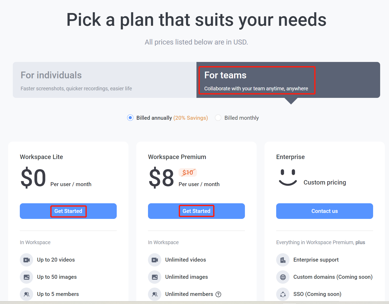The height and width of the screenshot is (304, 389).
Task: Click the Contact us button
Action: click(325, 211)
